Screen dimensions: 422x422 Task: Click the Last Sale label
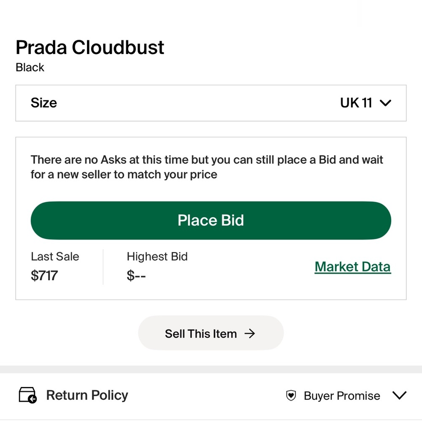point(55,256)
